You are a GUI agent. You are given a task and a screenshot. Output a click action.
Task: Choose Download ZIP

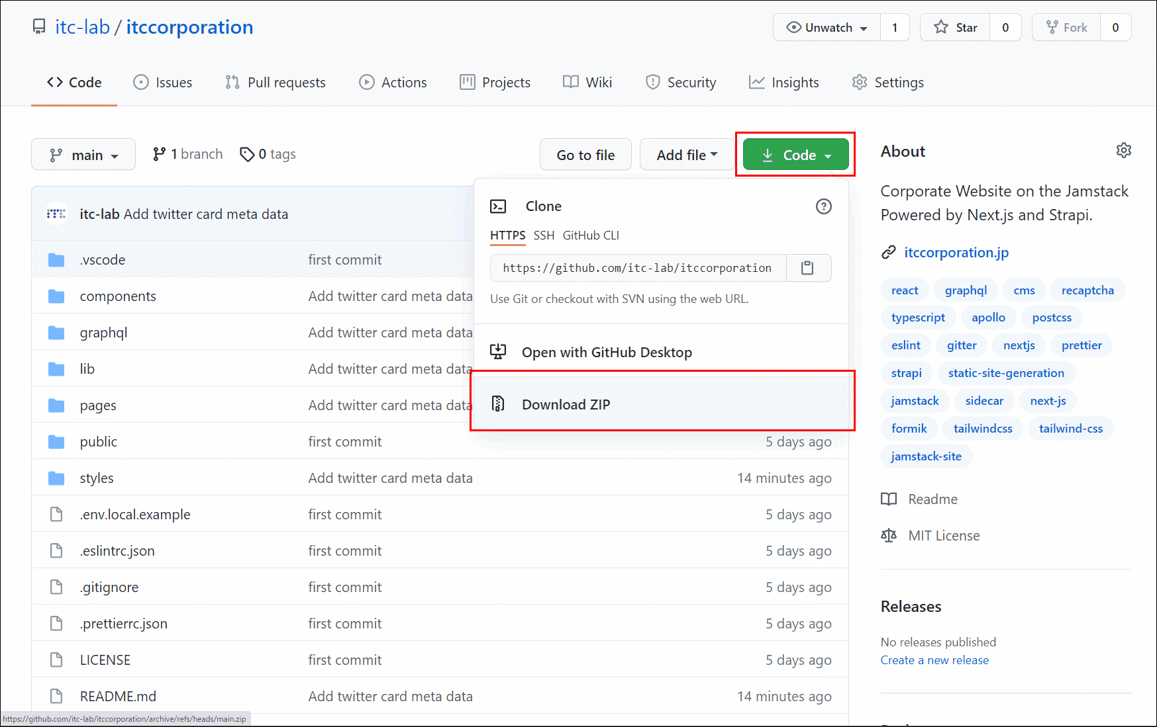click(x=662, y=404)
